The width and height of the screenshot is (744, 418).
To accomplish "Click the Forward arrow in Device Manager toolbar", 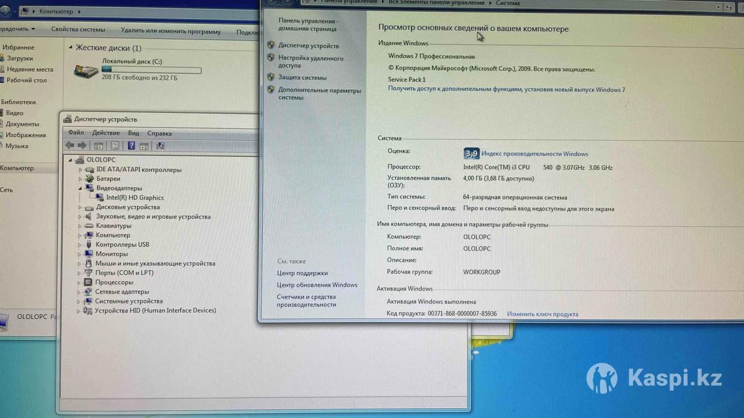I will pos(82,146).
